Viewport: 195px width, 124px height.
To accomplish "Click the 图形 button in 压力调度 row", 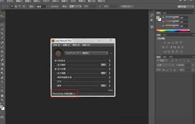I will pos(104,73).
